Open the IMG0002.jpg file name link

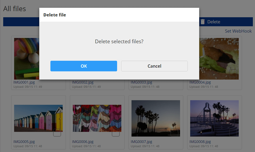83,82
